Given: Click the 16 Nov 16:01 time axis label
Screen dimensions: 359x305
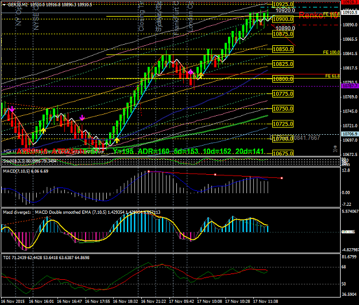Looking at the screenshot, I should [41, 302].
